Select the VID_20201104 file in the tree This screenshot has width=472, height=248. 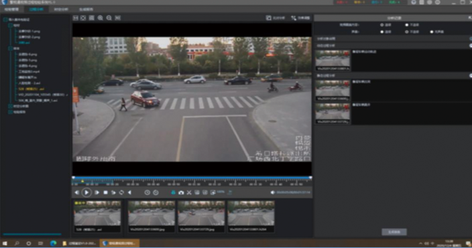point(42,95)
